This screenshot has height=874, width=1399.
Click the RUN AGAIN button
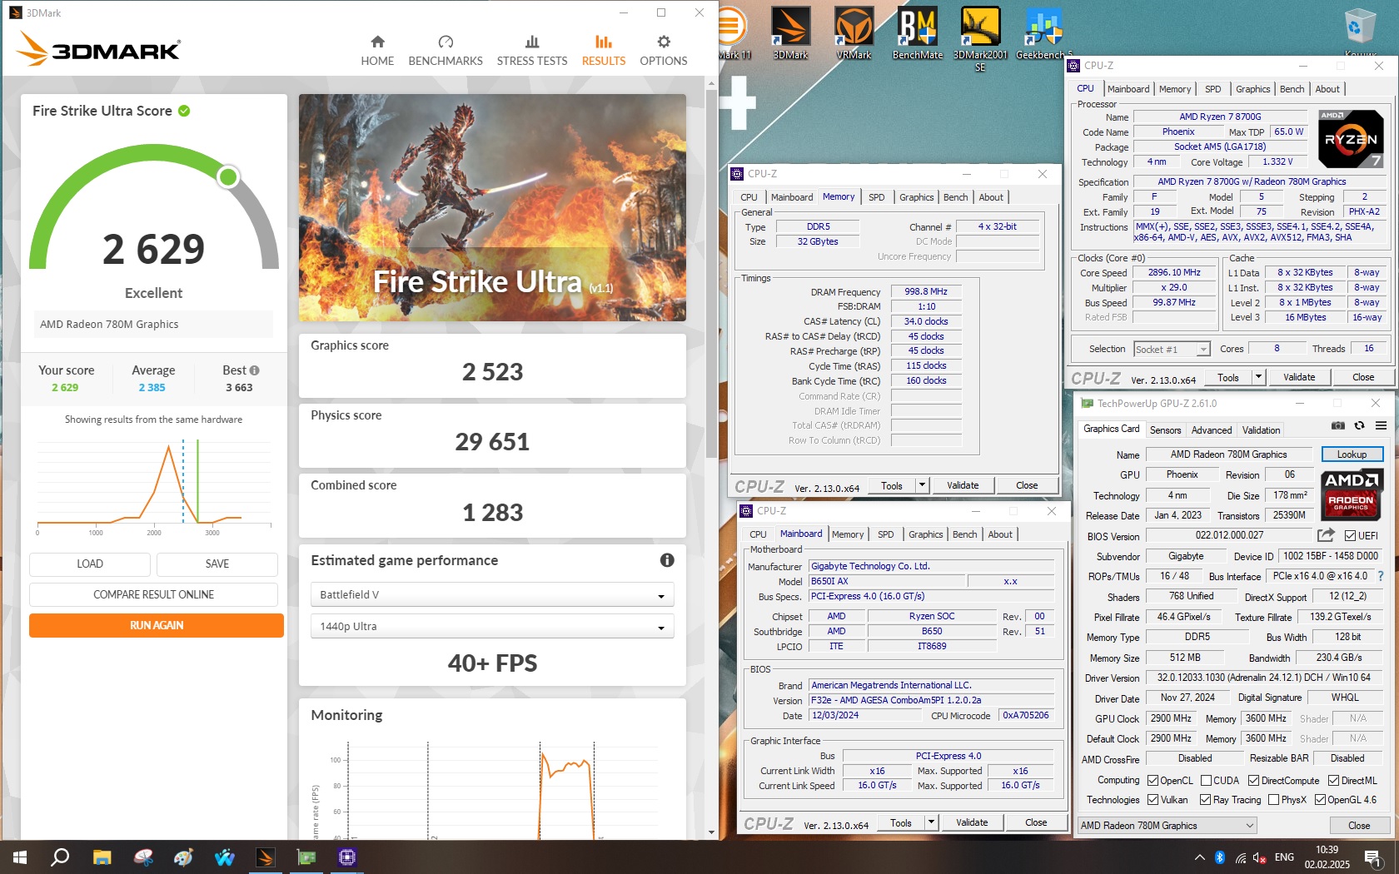pos(157,625)
